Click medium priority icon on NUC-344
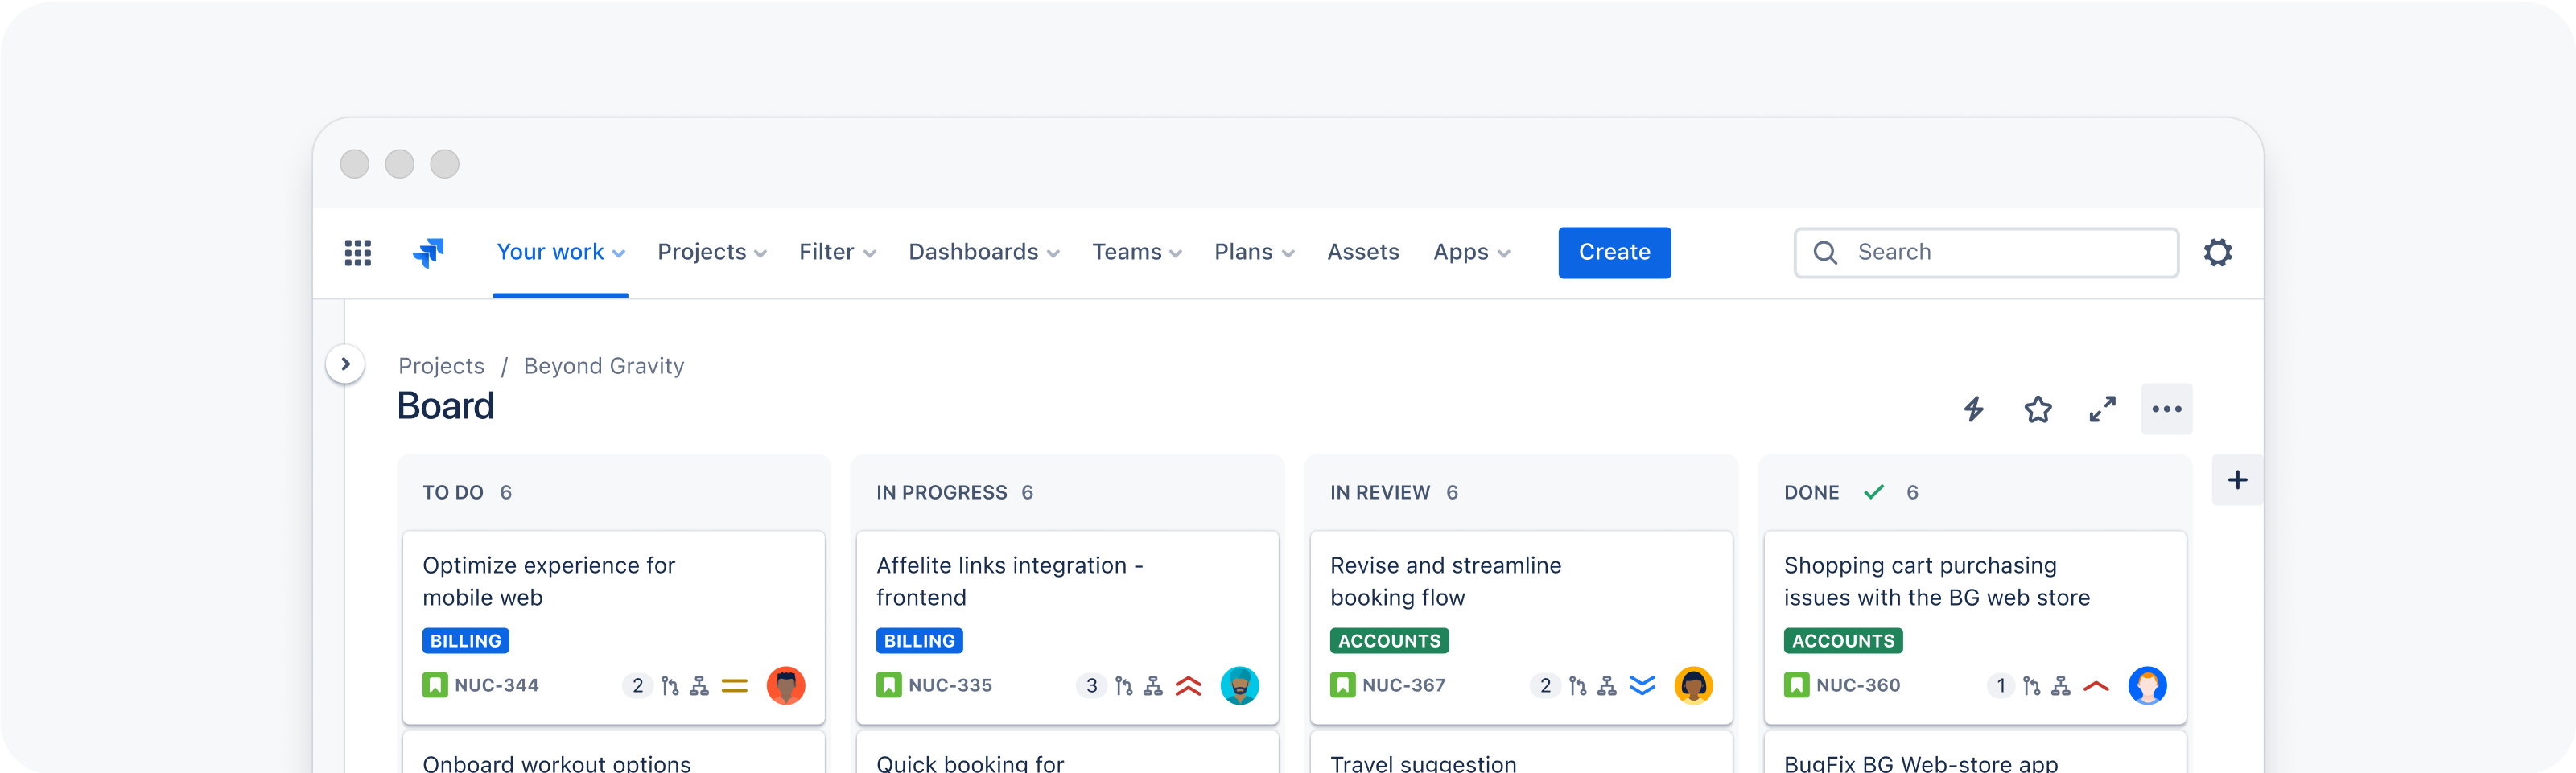 (x=734, y=686)
